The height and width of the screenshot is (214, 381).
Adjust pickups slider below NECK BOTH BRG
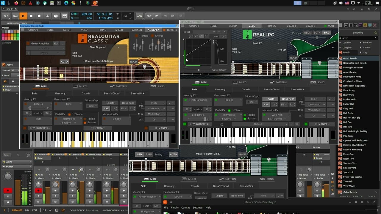317,38
